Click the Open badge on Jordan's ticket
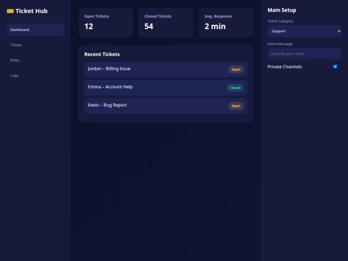Viewport: 348px width, 261px height. (x=236, y=70)
